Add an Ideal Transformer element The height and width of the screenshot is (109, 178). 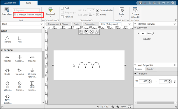pyautogui.click(x=32, y=86)
